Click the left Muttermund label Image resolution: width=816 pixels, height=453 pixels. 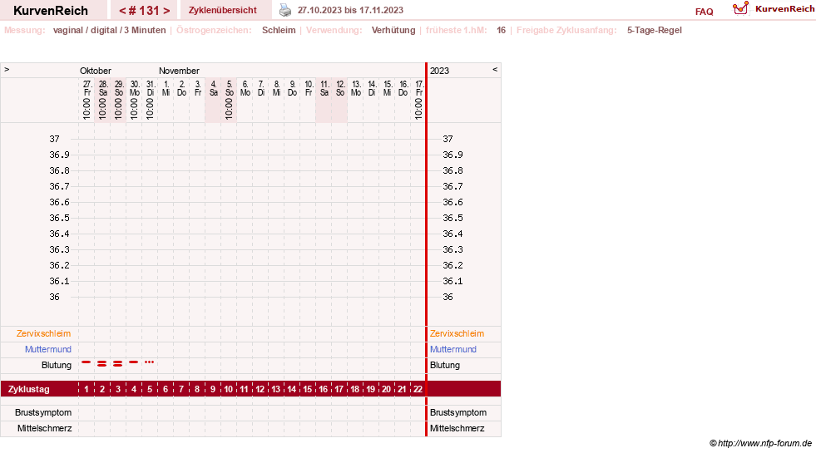click(48, 349)
